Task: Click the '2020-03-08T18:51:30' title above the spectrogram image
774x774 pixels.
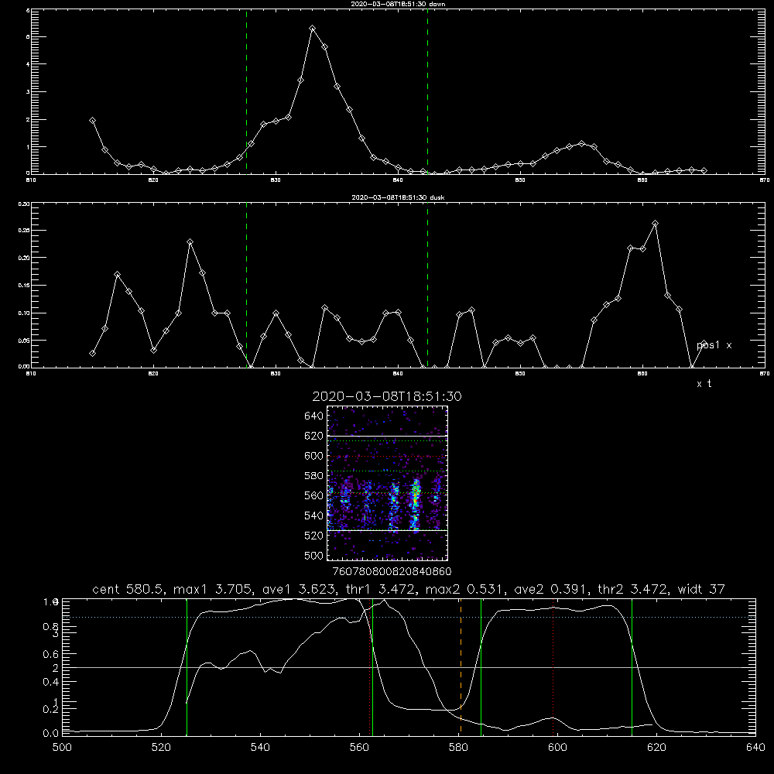Action: [387, 396]
